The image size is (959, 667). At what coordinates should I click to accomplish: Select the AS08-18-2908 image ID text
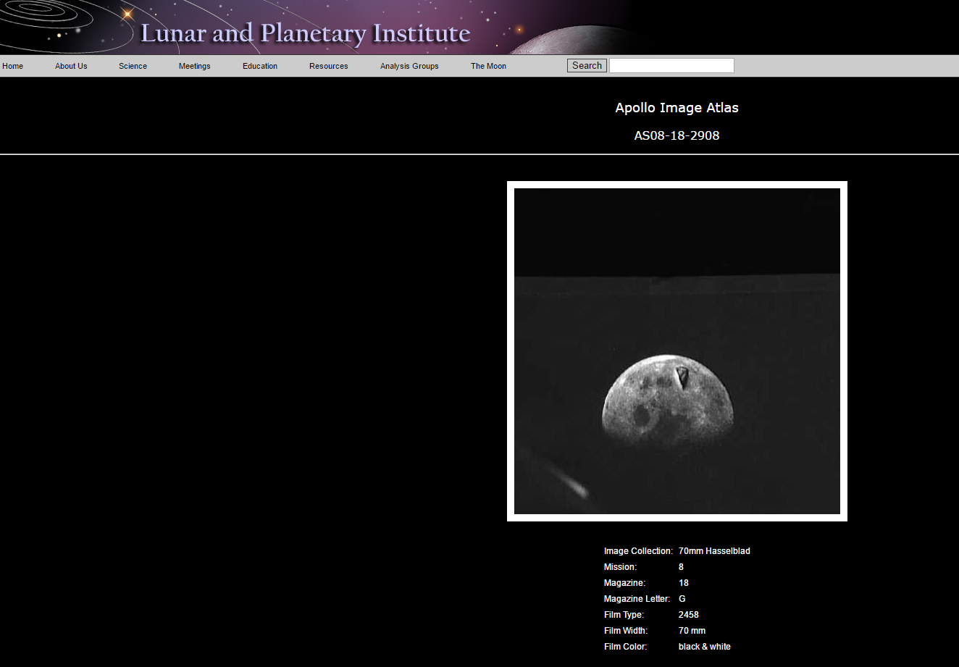click(x=677, y=135)
